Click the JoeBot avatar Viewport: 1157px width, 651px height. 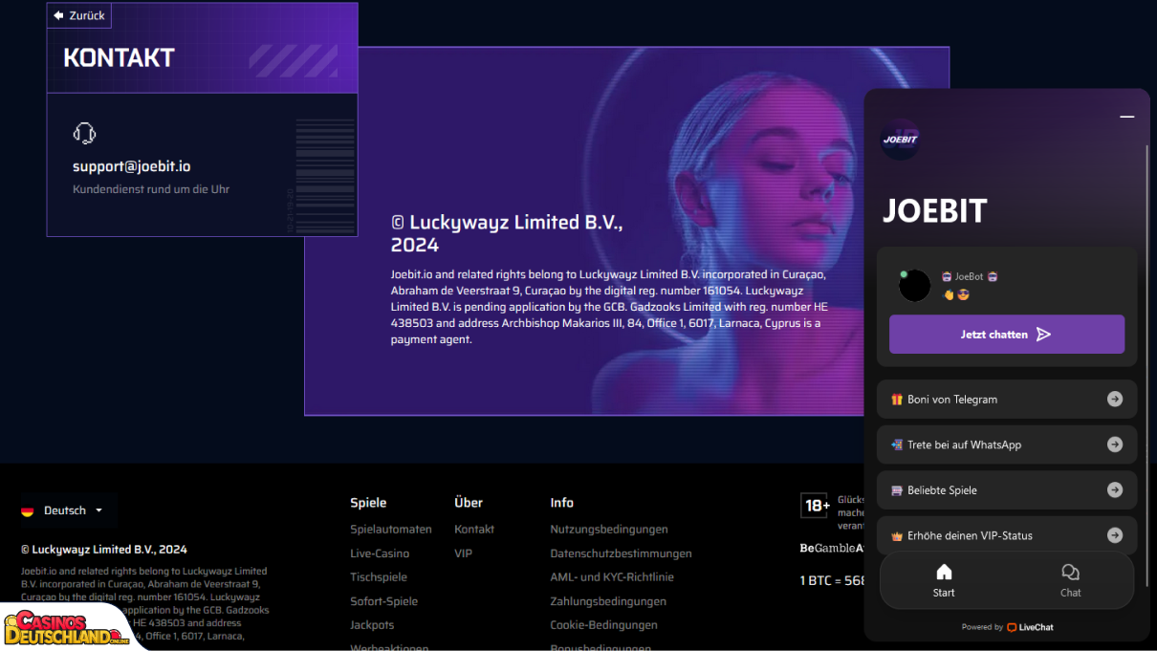(x=915, y=285)
